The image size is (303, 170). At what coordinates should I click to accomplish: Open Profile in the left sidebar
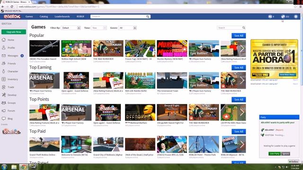[x=9, y=48]
